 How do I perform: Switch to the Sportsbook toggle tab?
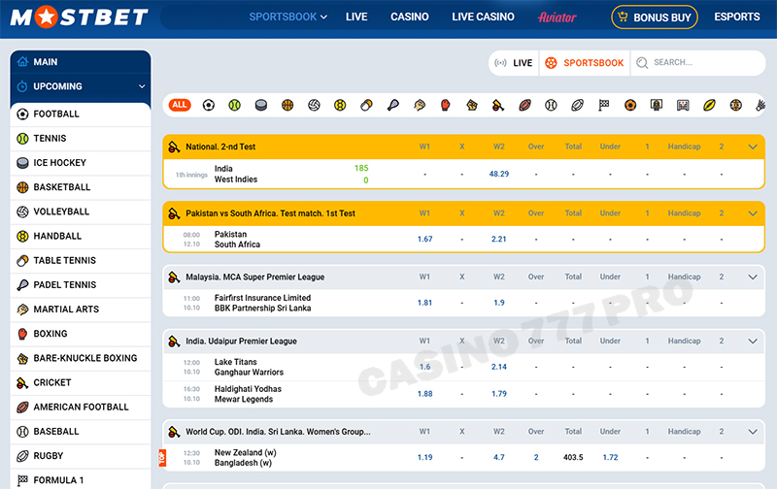click(x=585, y=63)
